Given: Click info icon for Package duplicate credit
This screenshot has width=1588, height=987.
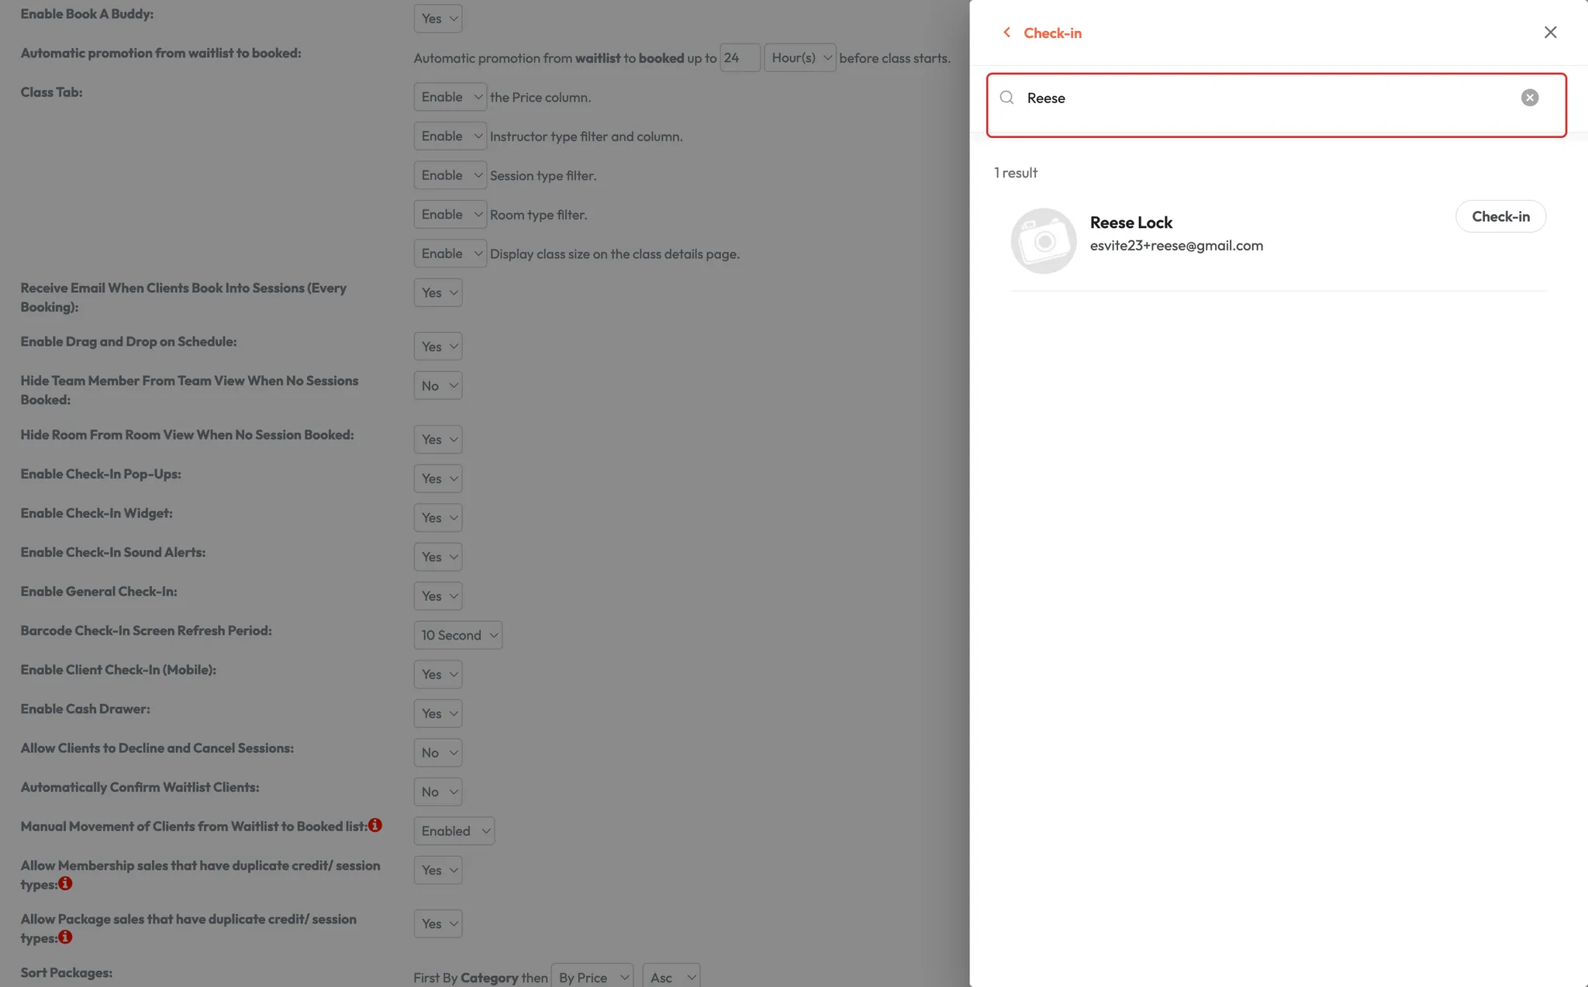Looking at the screenshot, I should coord(66,937).
